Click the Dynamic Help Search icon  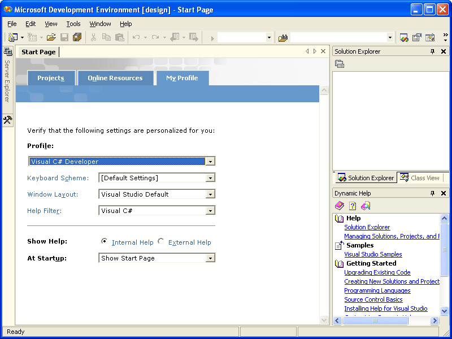pyautogui.click(x=366, y=206)
